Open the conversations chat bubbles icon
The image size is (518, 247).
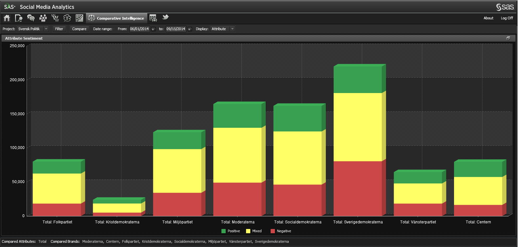point(31,18)
